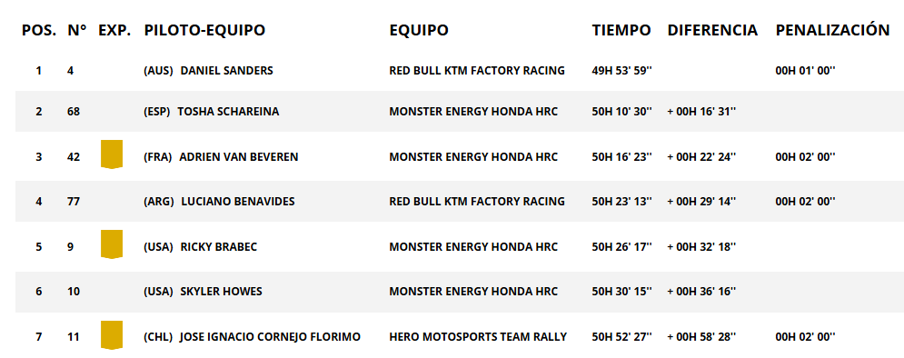This screenshot has width=904, height=358.
Task: Click the PILOTO-EQUIPO column header
Action: coord(204,31)
